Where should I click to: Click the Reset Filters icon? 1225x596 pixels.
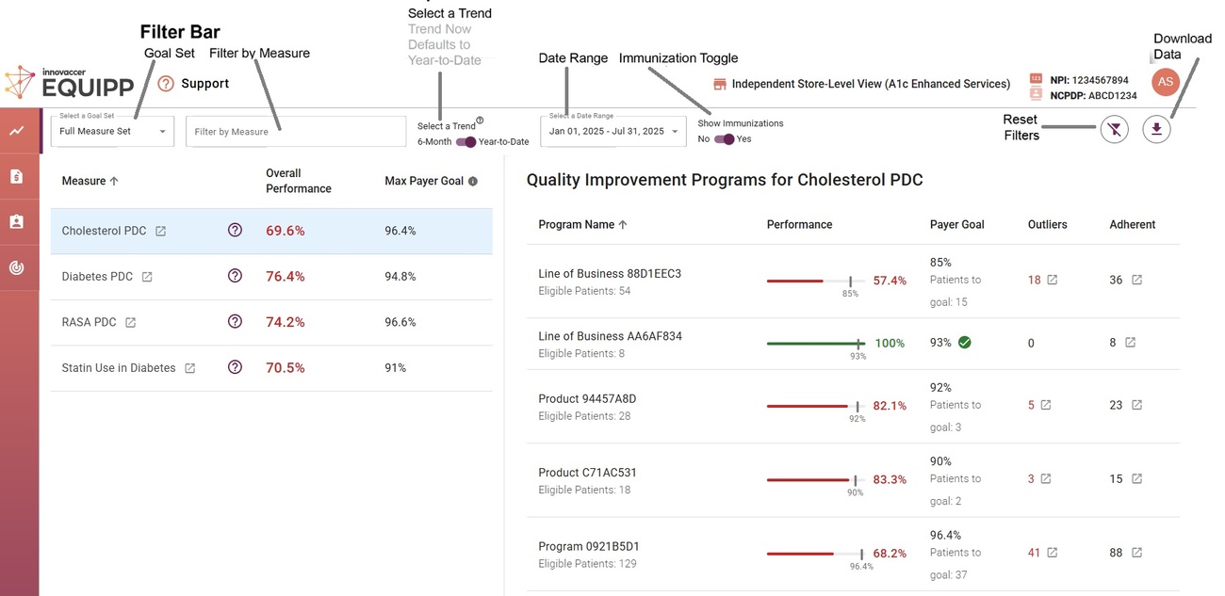click(x=1114, y=129)
